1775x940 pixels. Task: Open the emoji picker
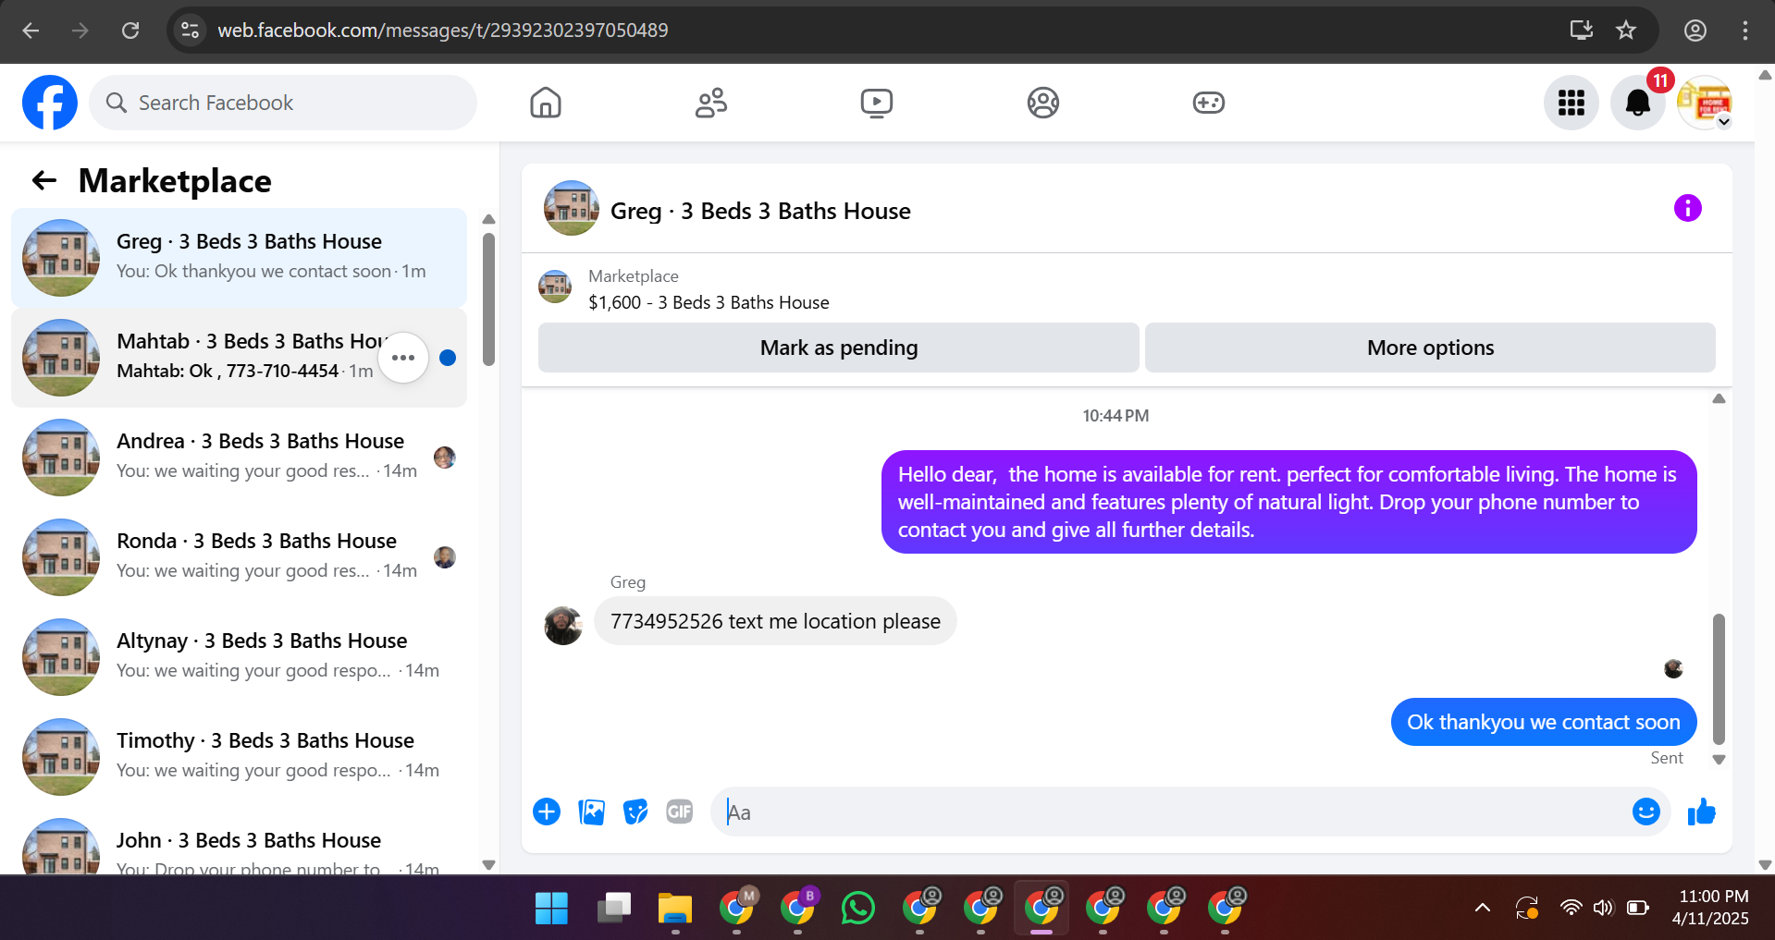tap(1646, 812)
